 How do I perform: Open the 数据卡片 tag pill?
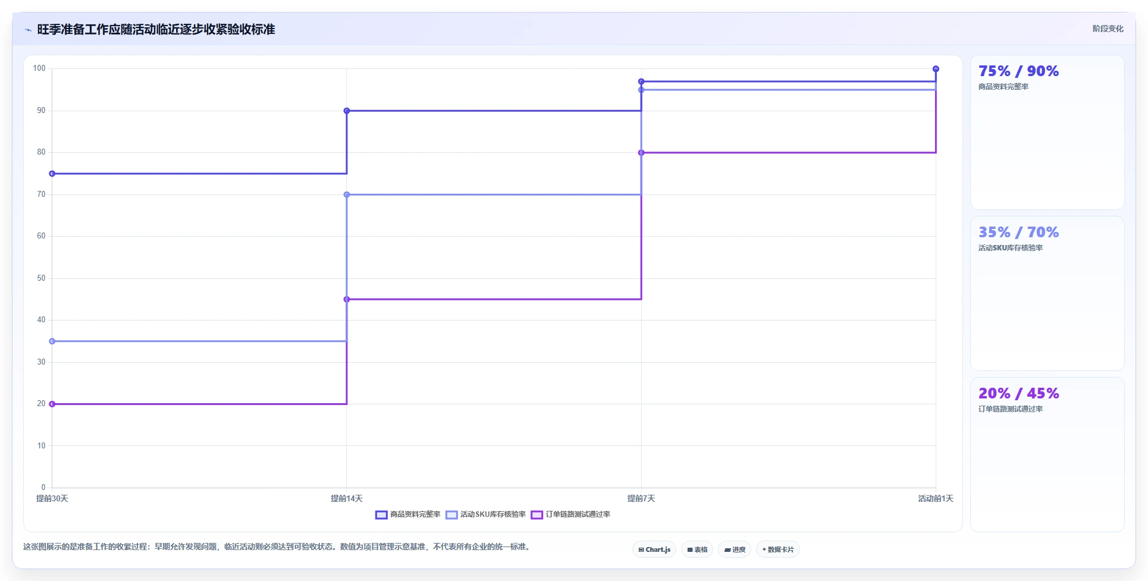coord(778,549)
